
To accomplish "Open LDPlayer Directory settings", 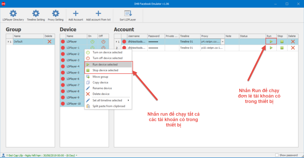I will click(13, 15).
